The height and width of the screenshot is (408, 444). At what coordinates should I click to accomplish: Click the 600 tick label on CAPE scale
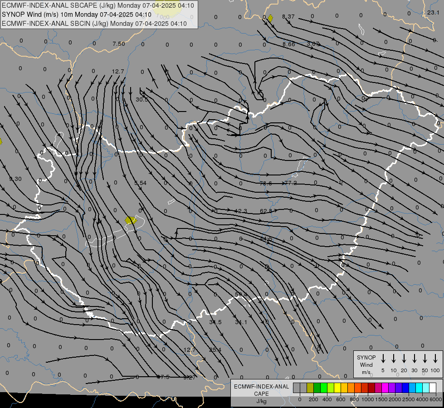pos(341,399)
